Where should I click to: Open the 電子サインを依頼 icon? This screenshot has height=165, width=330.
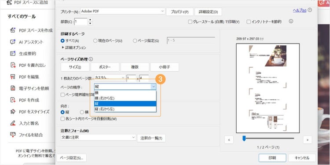point(13,88)
